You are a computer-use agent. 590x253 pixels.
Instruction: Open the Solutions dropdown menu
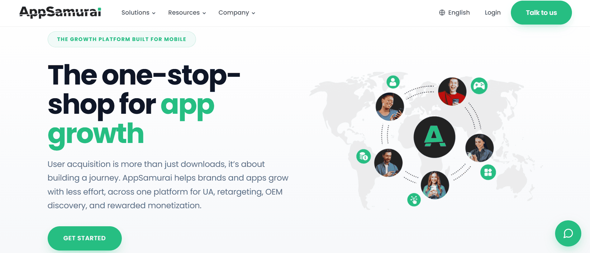138,13
